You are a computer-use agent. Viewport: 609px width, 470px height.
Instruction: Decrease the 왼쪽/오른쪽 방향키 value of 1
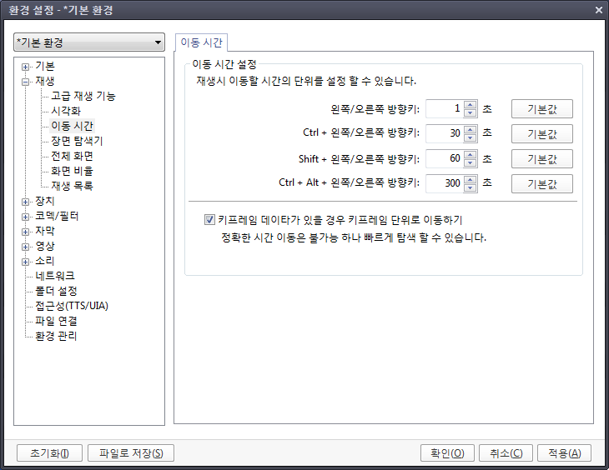point(470,113)
